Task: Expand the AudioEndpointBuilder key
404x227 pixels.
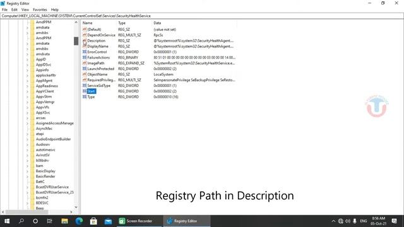Action: (27, 139)
